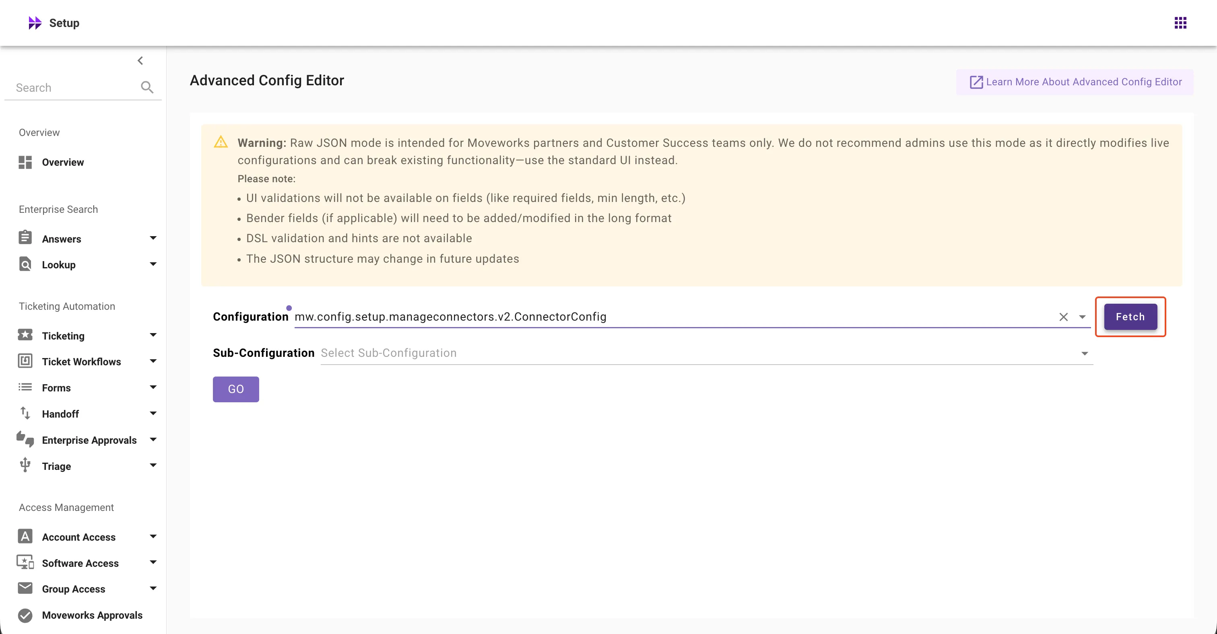This screenshot has width=1217, height=634.
Task: Click the Moveworks logo icon
Action: pos(35,23)
